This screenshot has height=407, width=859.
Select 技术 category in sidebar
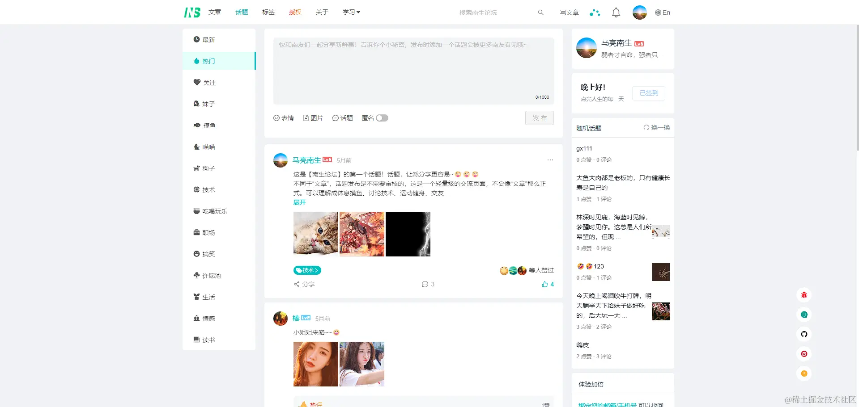[x=219, y=190]
